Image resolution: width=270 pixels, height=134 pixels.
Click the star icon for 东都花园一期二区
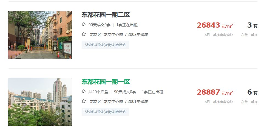click(x=84, y=34)
